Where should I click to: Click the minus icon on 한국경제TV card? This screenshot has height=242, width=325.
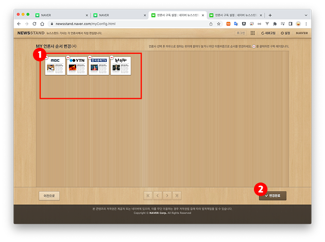(90, 57)
